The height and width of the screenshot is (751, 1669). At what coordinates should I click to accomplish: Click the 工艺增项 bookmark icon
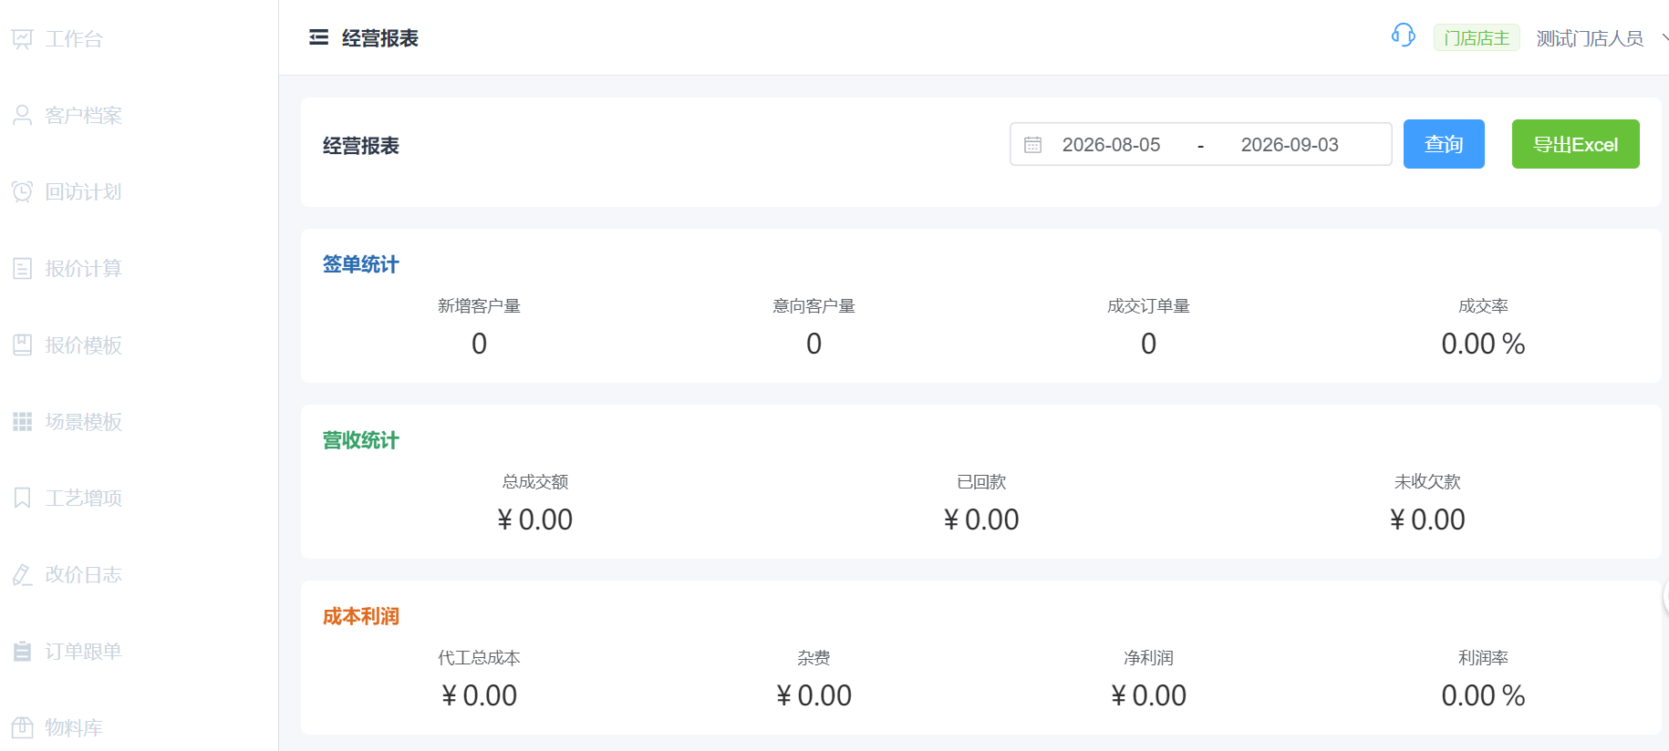pos(22,499)
